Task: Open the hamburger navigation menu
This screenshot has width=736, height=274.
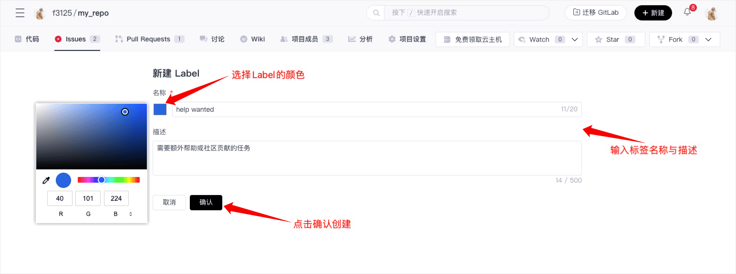Action: 20,13
